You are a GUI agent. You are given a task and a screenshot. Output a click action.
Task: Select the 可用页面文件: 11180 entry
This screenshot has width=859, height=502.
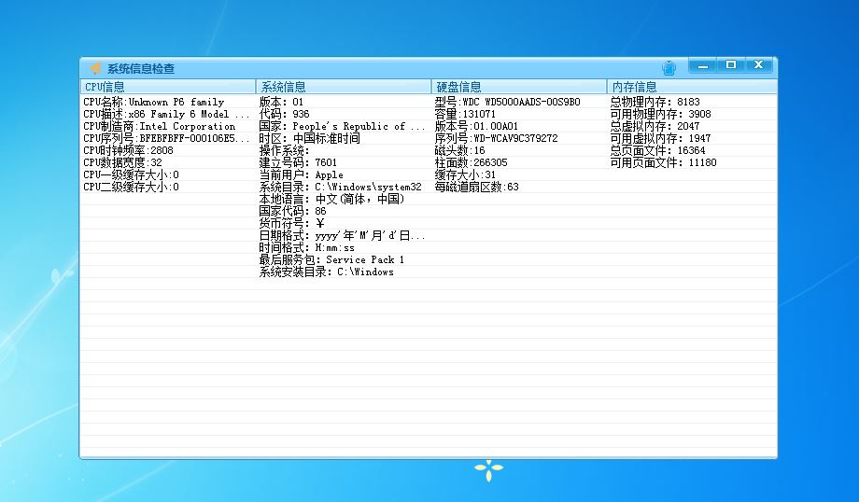pos(664,162)
